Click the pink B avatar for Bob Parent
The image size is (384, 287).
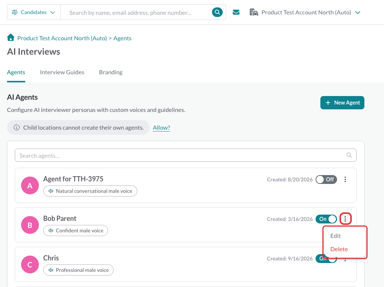coord(30,225)
